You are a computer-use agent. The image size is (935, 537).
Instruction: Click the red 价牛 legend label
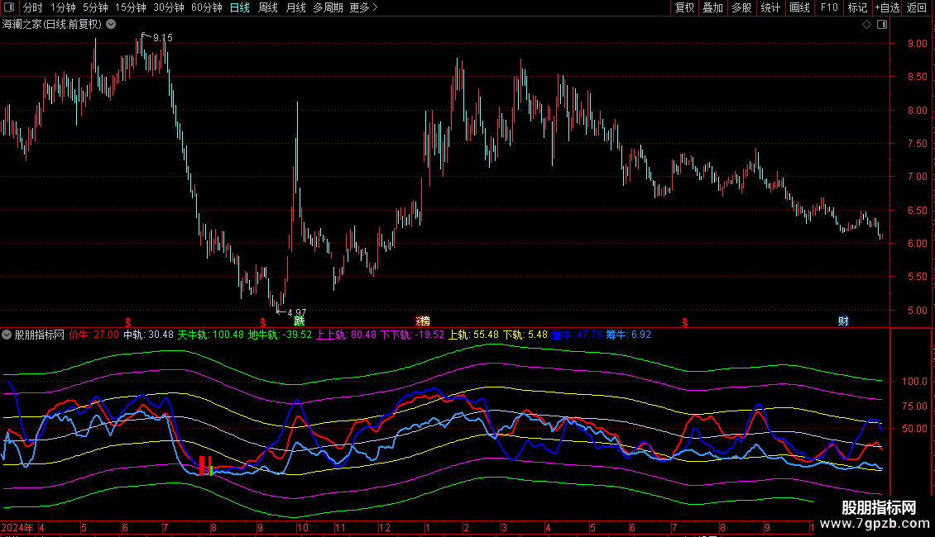(80, 335)
